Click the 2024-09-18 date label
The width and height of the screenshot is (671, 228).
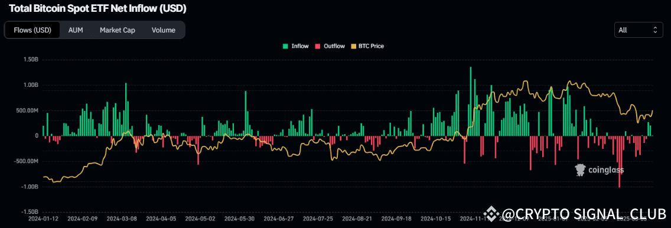397,218
